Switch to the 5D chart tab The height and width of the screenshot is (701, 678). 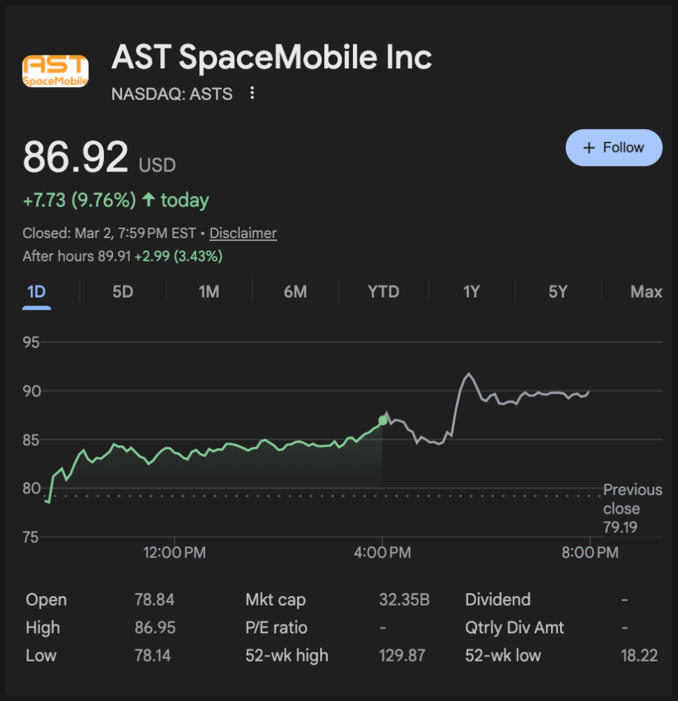[x=123, y=291]
